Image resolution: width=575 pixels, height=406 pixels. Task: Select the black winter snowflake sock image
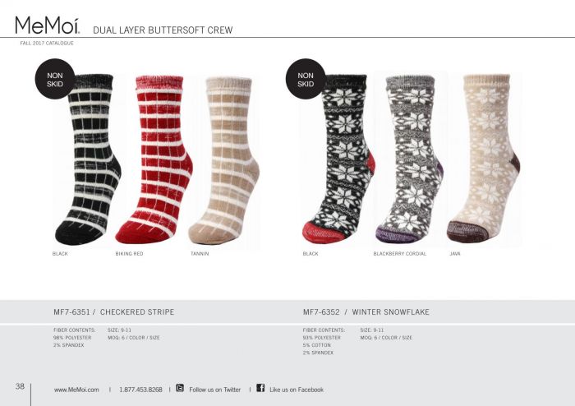point(338,159)
